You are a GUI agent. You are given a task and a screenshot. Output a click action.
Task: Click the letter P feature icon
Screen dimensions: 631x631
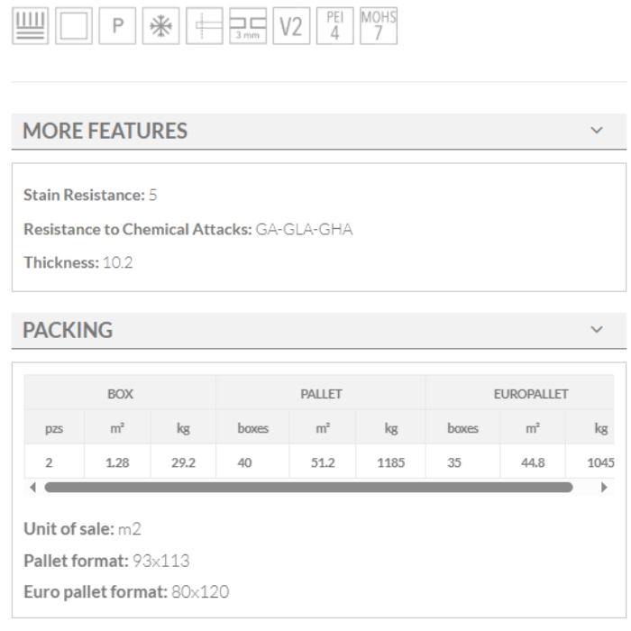tap(116, 26)
